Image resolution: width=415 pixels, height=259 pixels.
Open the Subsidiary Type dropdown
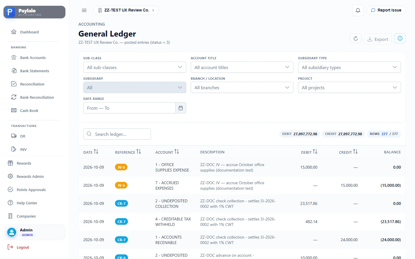(x=349, y=67)
